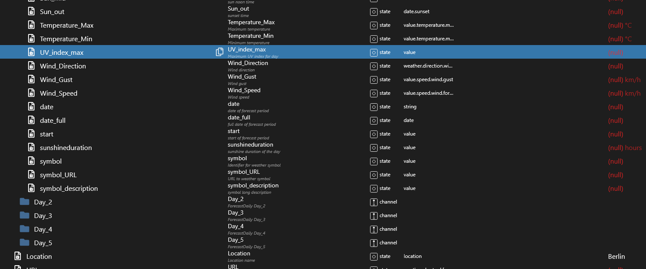Click the channel icon in Day_3 row
This screenshot has height=269, width=646.
(x=373, y=215)
